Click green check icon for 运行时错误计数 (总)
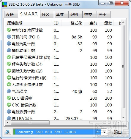The width and height of the screenshot is (131, 139). [9, 77]
